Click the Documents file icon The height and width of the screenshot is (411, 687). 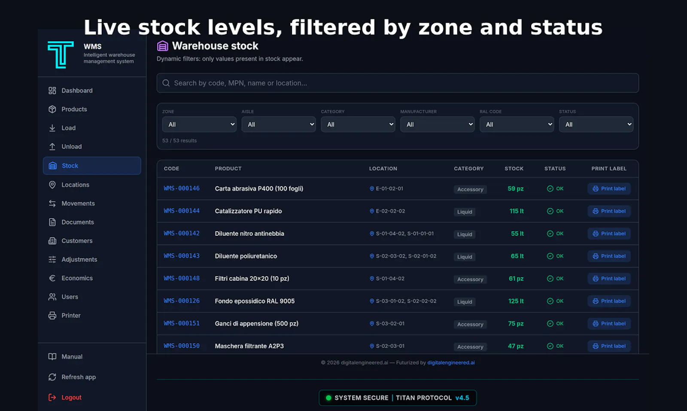coord(52,222)
